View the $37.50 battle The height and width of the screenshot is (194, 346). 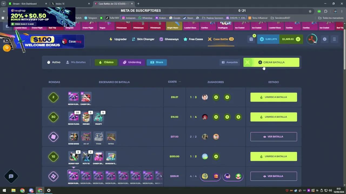tap(274, 137)
